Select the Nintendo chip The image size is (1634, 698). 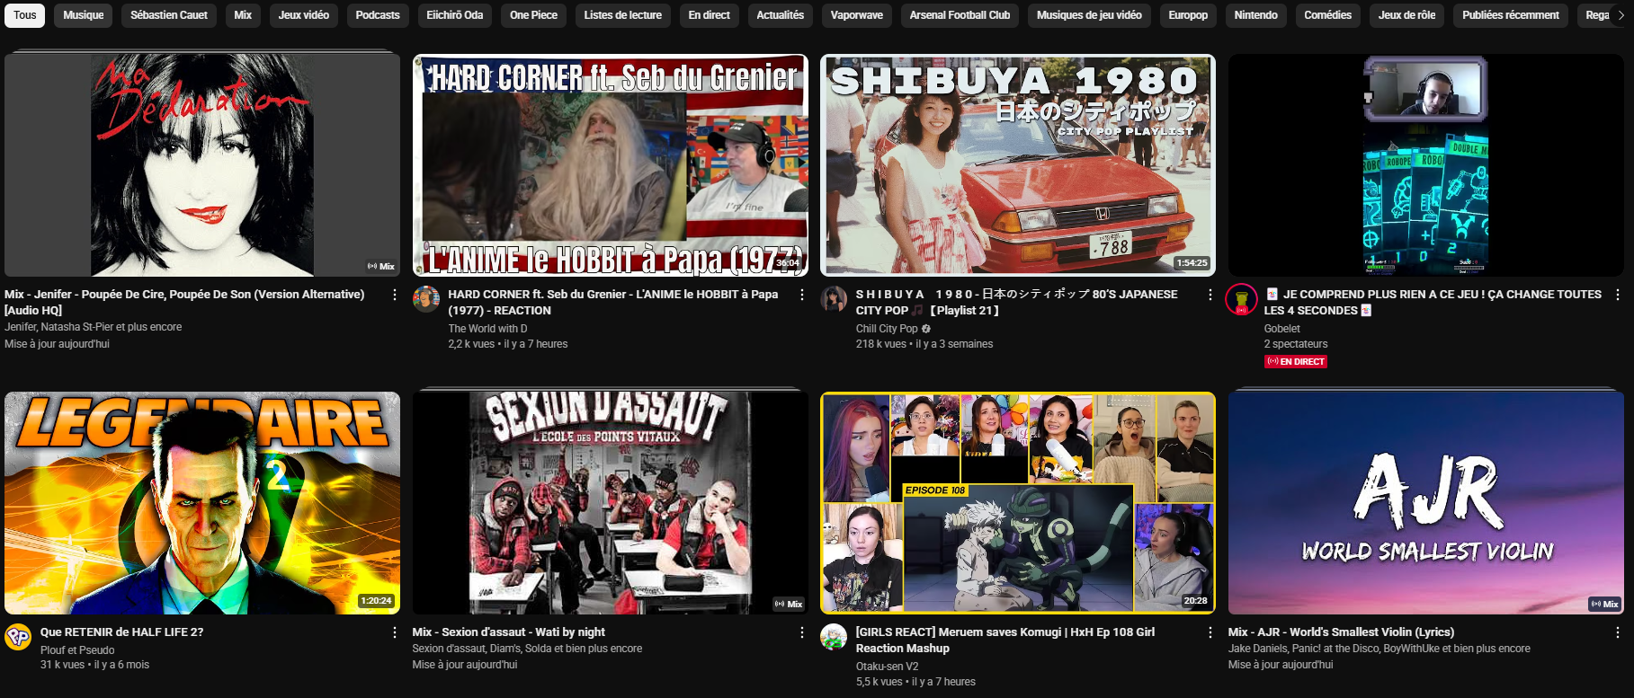click(x=1256, y=15)
